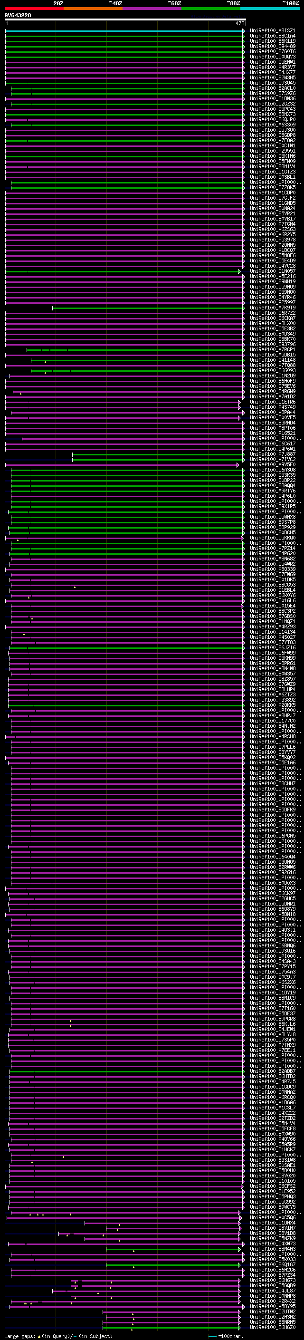Image resolution: width=304 pixels, height=1340 pixels.
Task: Select hit label UniRef100_B2RWW6
Action: coord(272,867)
